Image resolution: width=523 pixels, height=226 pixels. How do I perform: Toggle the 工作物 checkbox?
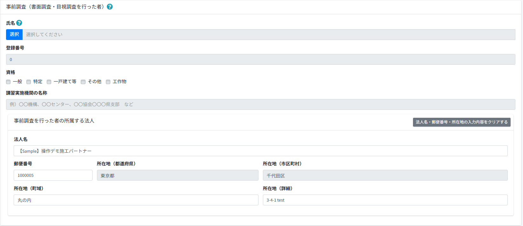(x=108, y=82)
